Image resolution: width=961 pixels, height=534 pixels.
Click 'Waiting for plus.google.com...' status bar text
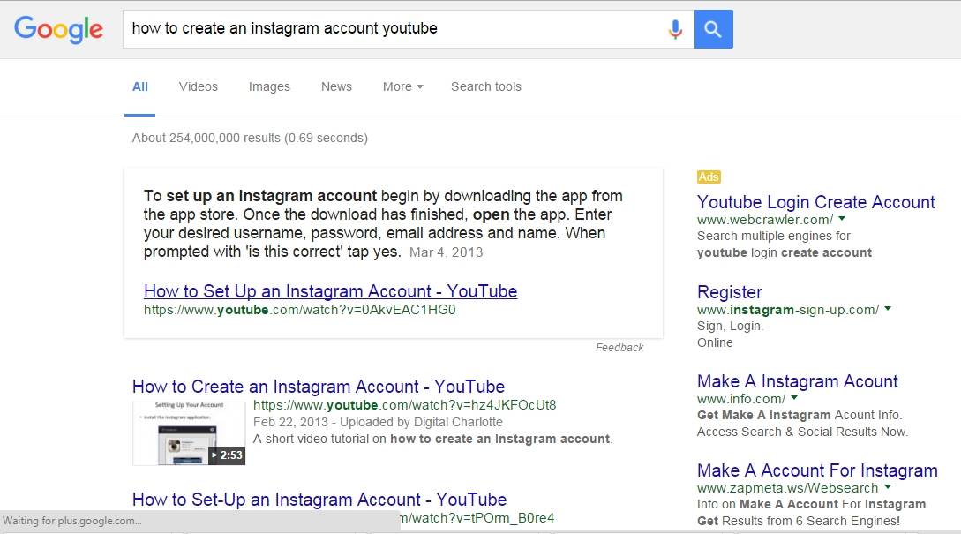(x=72, y=521)
